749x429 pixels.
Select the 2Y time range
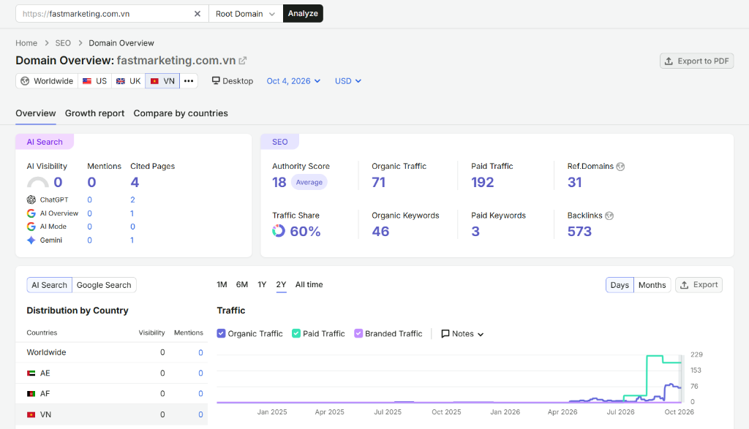pyautogui.click(x=281, y=284)
